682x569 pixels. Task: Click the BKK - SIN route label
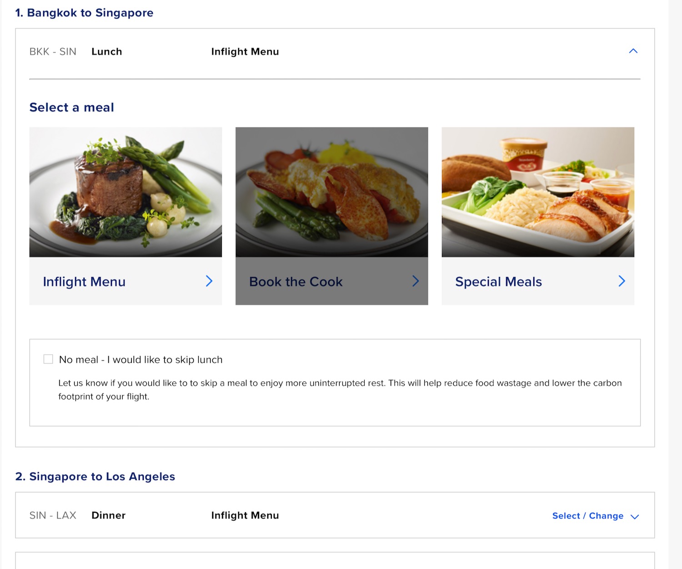(53, 52)
